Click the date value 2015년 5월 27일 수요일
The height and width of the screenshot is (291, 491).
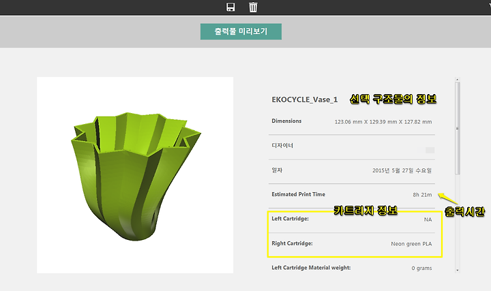[402, 170]
